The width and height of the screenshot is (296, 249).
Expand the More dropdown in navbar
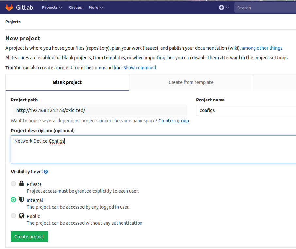coord(96,8)
